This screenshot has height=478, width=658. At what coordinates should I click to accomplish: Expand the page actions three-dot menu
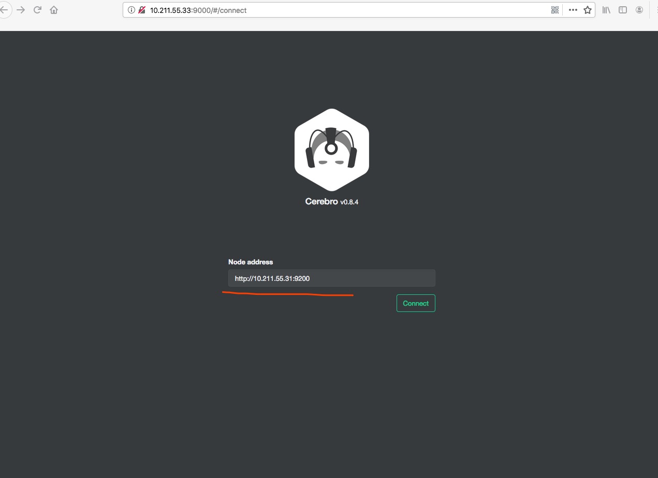click(573, 10)
